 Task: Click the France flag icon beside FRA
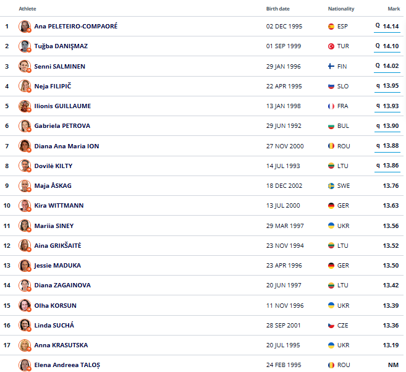331,106
